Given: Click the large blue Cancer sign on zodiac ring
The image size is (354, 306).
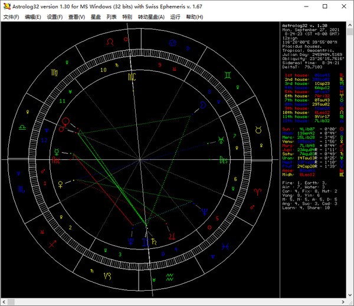Looking at the screenshot, I should click(x=173, y=42).
